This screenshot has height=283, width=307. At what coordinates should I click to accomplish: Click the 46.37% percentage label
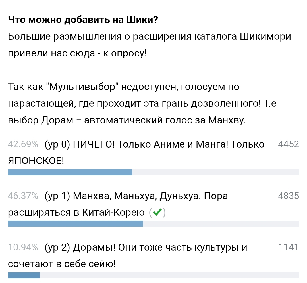(x=23, y=196)
